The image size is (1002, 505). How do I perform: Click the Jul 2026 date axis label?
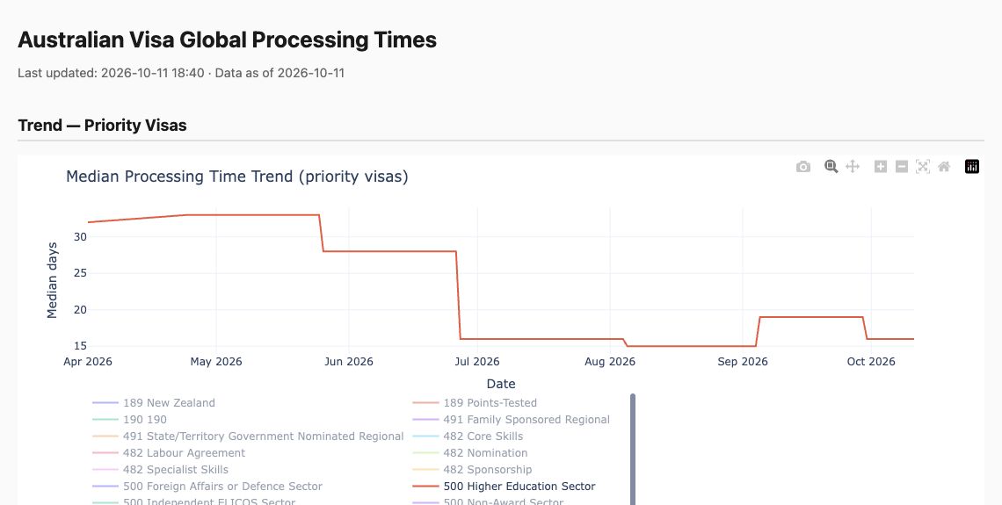point(476,362)
